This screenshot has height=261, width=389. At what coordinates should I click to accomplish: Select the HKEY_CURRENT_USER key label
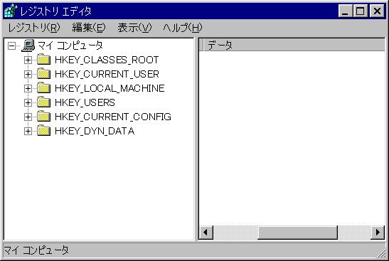click(107, 74)
